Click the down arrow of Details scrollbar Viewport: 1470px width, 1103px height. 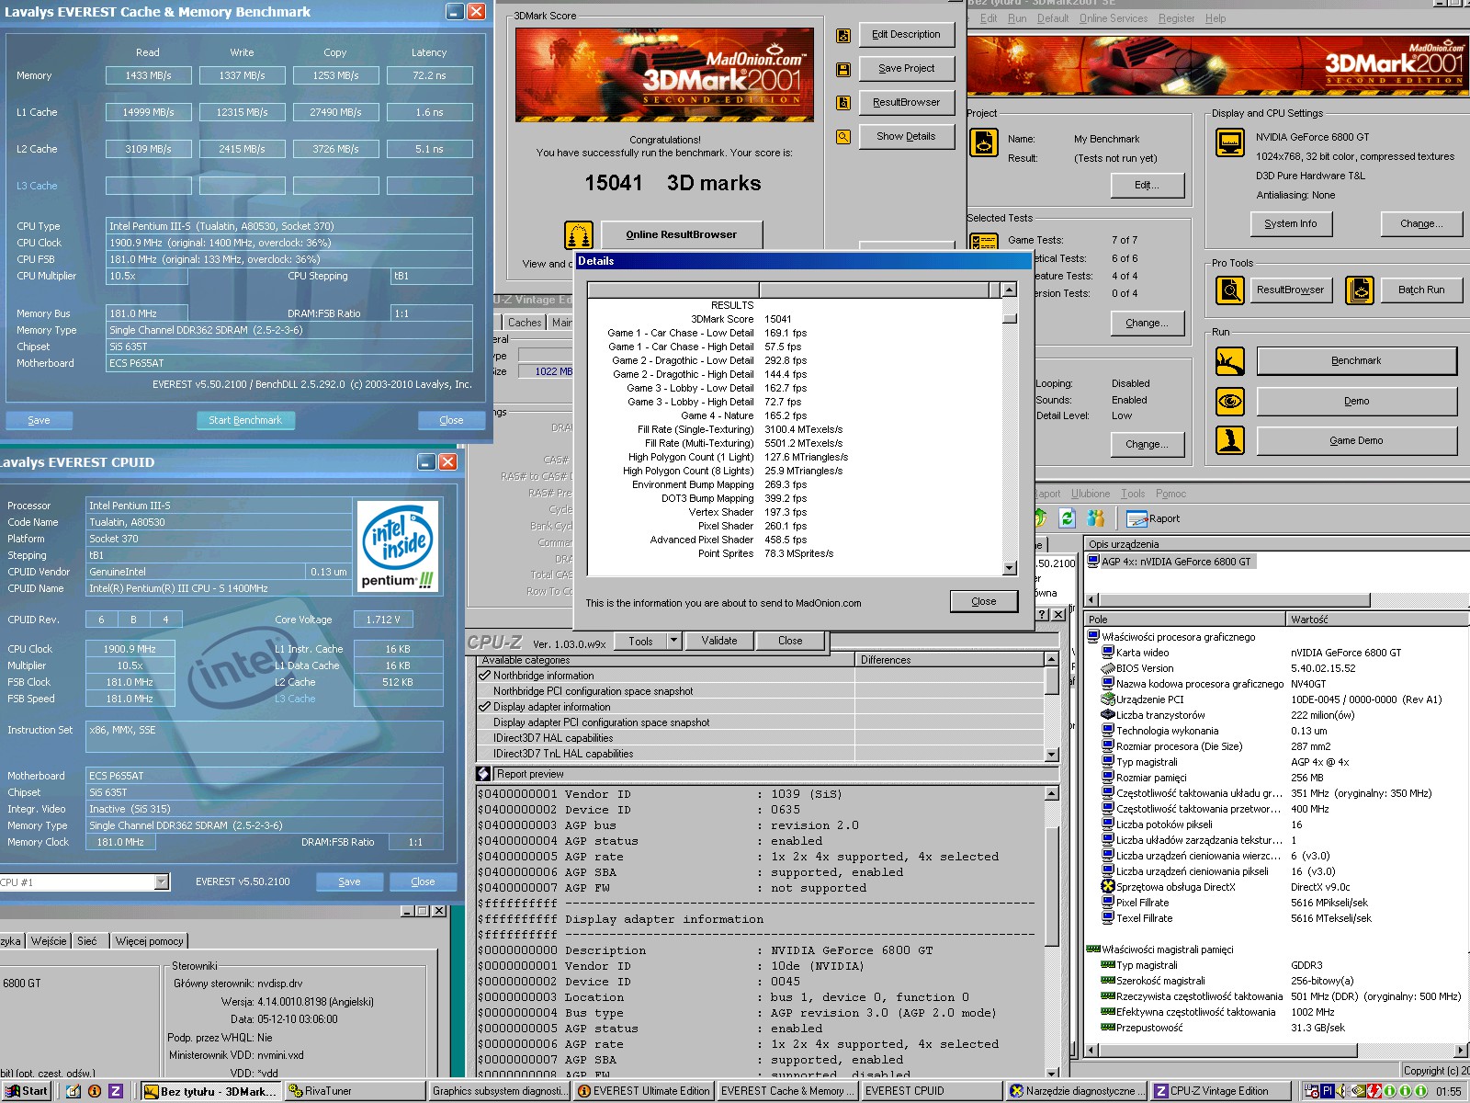pos(1010,568)
